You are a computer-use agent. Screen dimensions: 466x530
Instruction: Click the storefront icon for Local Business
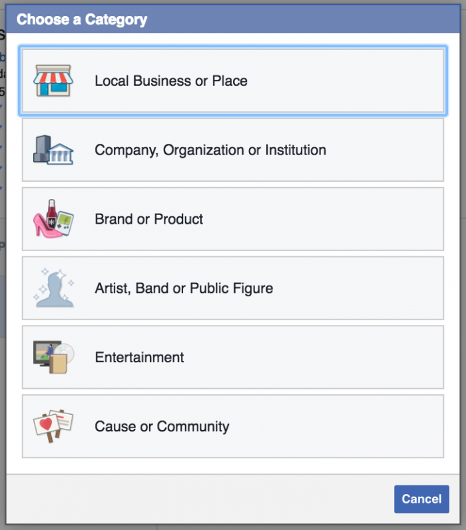[x=53, y=81]
